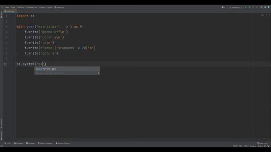This screenshot has width=271, height=152.
Task: Go to next highlighted problem arrow
Action: [x=269, y=15]
